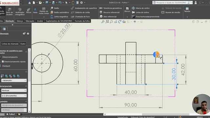The image size is (210, 118).
Task: Switch to the Avaliar tab
Action: pyautogui.click(x=40, y=21)
